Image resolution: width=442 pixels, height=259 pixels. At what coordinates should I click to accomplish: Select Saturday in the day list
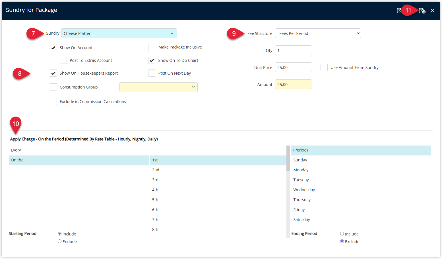click(361, 220)
